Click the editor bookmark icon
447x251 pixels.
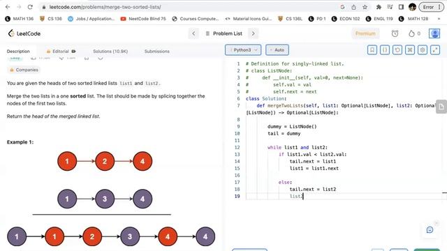click(372, 50)
